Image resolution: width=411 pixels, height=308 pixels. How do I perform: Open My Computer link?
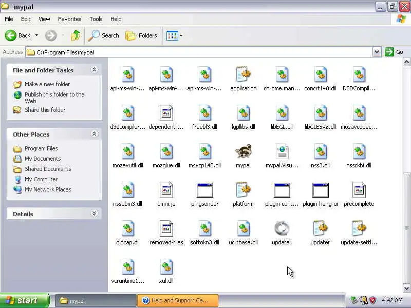41,179
